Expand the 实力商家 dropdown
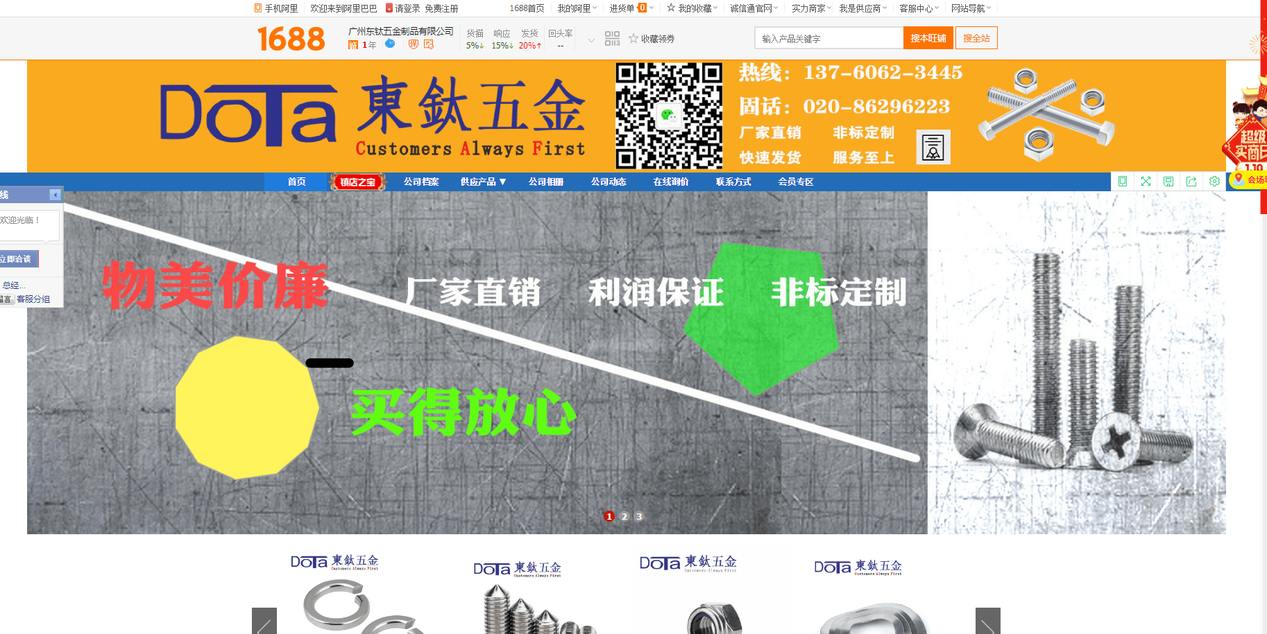Image resolution: width=1267 pixels, height=634 pixels. pyautogui.click(x=811, y=8)
